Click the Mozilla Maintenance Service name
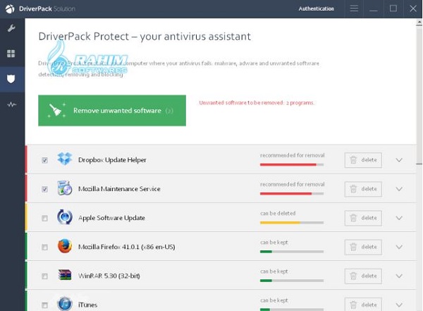 pos(119,189)
